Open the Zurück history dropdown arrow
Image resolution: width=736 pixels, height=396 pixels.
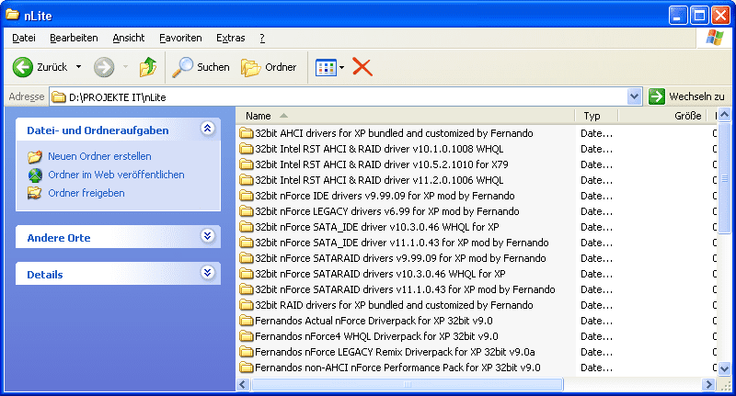click(x=78, y=67)
